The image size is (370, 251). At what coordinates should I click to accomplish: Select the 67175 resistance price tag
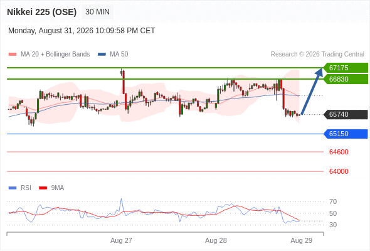[x=346, y=68]
